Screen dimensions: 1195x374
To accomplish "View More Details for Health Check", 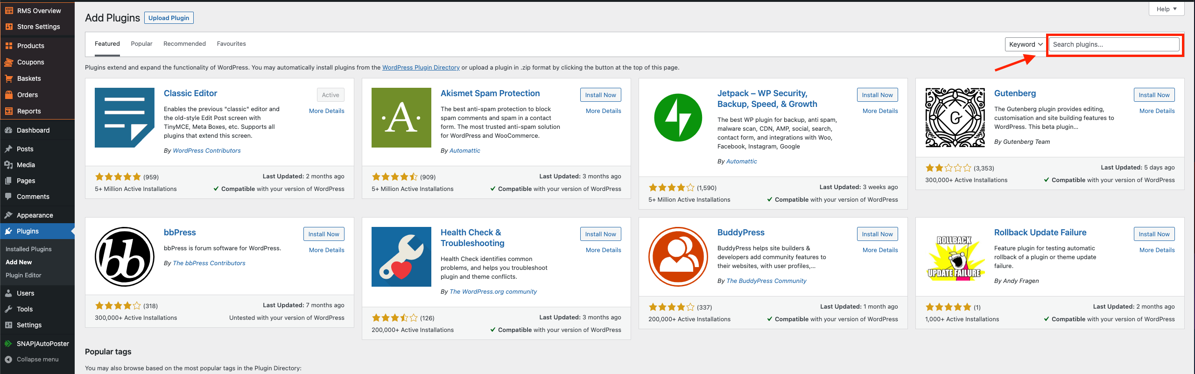I will pyautogui.click(x=604, y=250).
